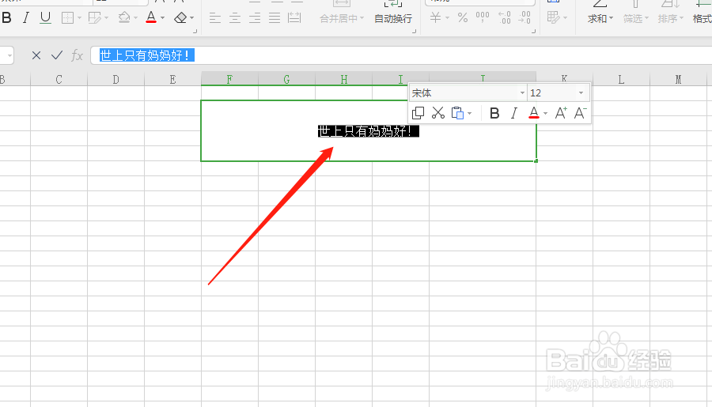Screen dimensions: 712x407
Task: Apply percent style format
Action: [x=463, y=18]
